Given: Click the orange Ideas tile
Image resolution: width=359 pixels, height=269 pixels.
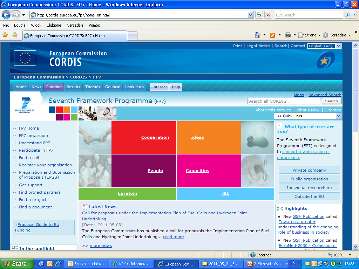Looking at the screenshot, I should [x=209, y=137].
